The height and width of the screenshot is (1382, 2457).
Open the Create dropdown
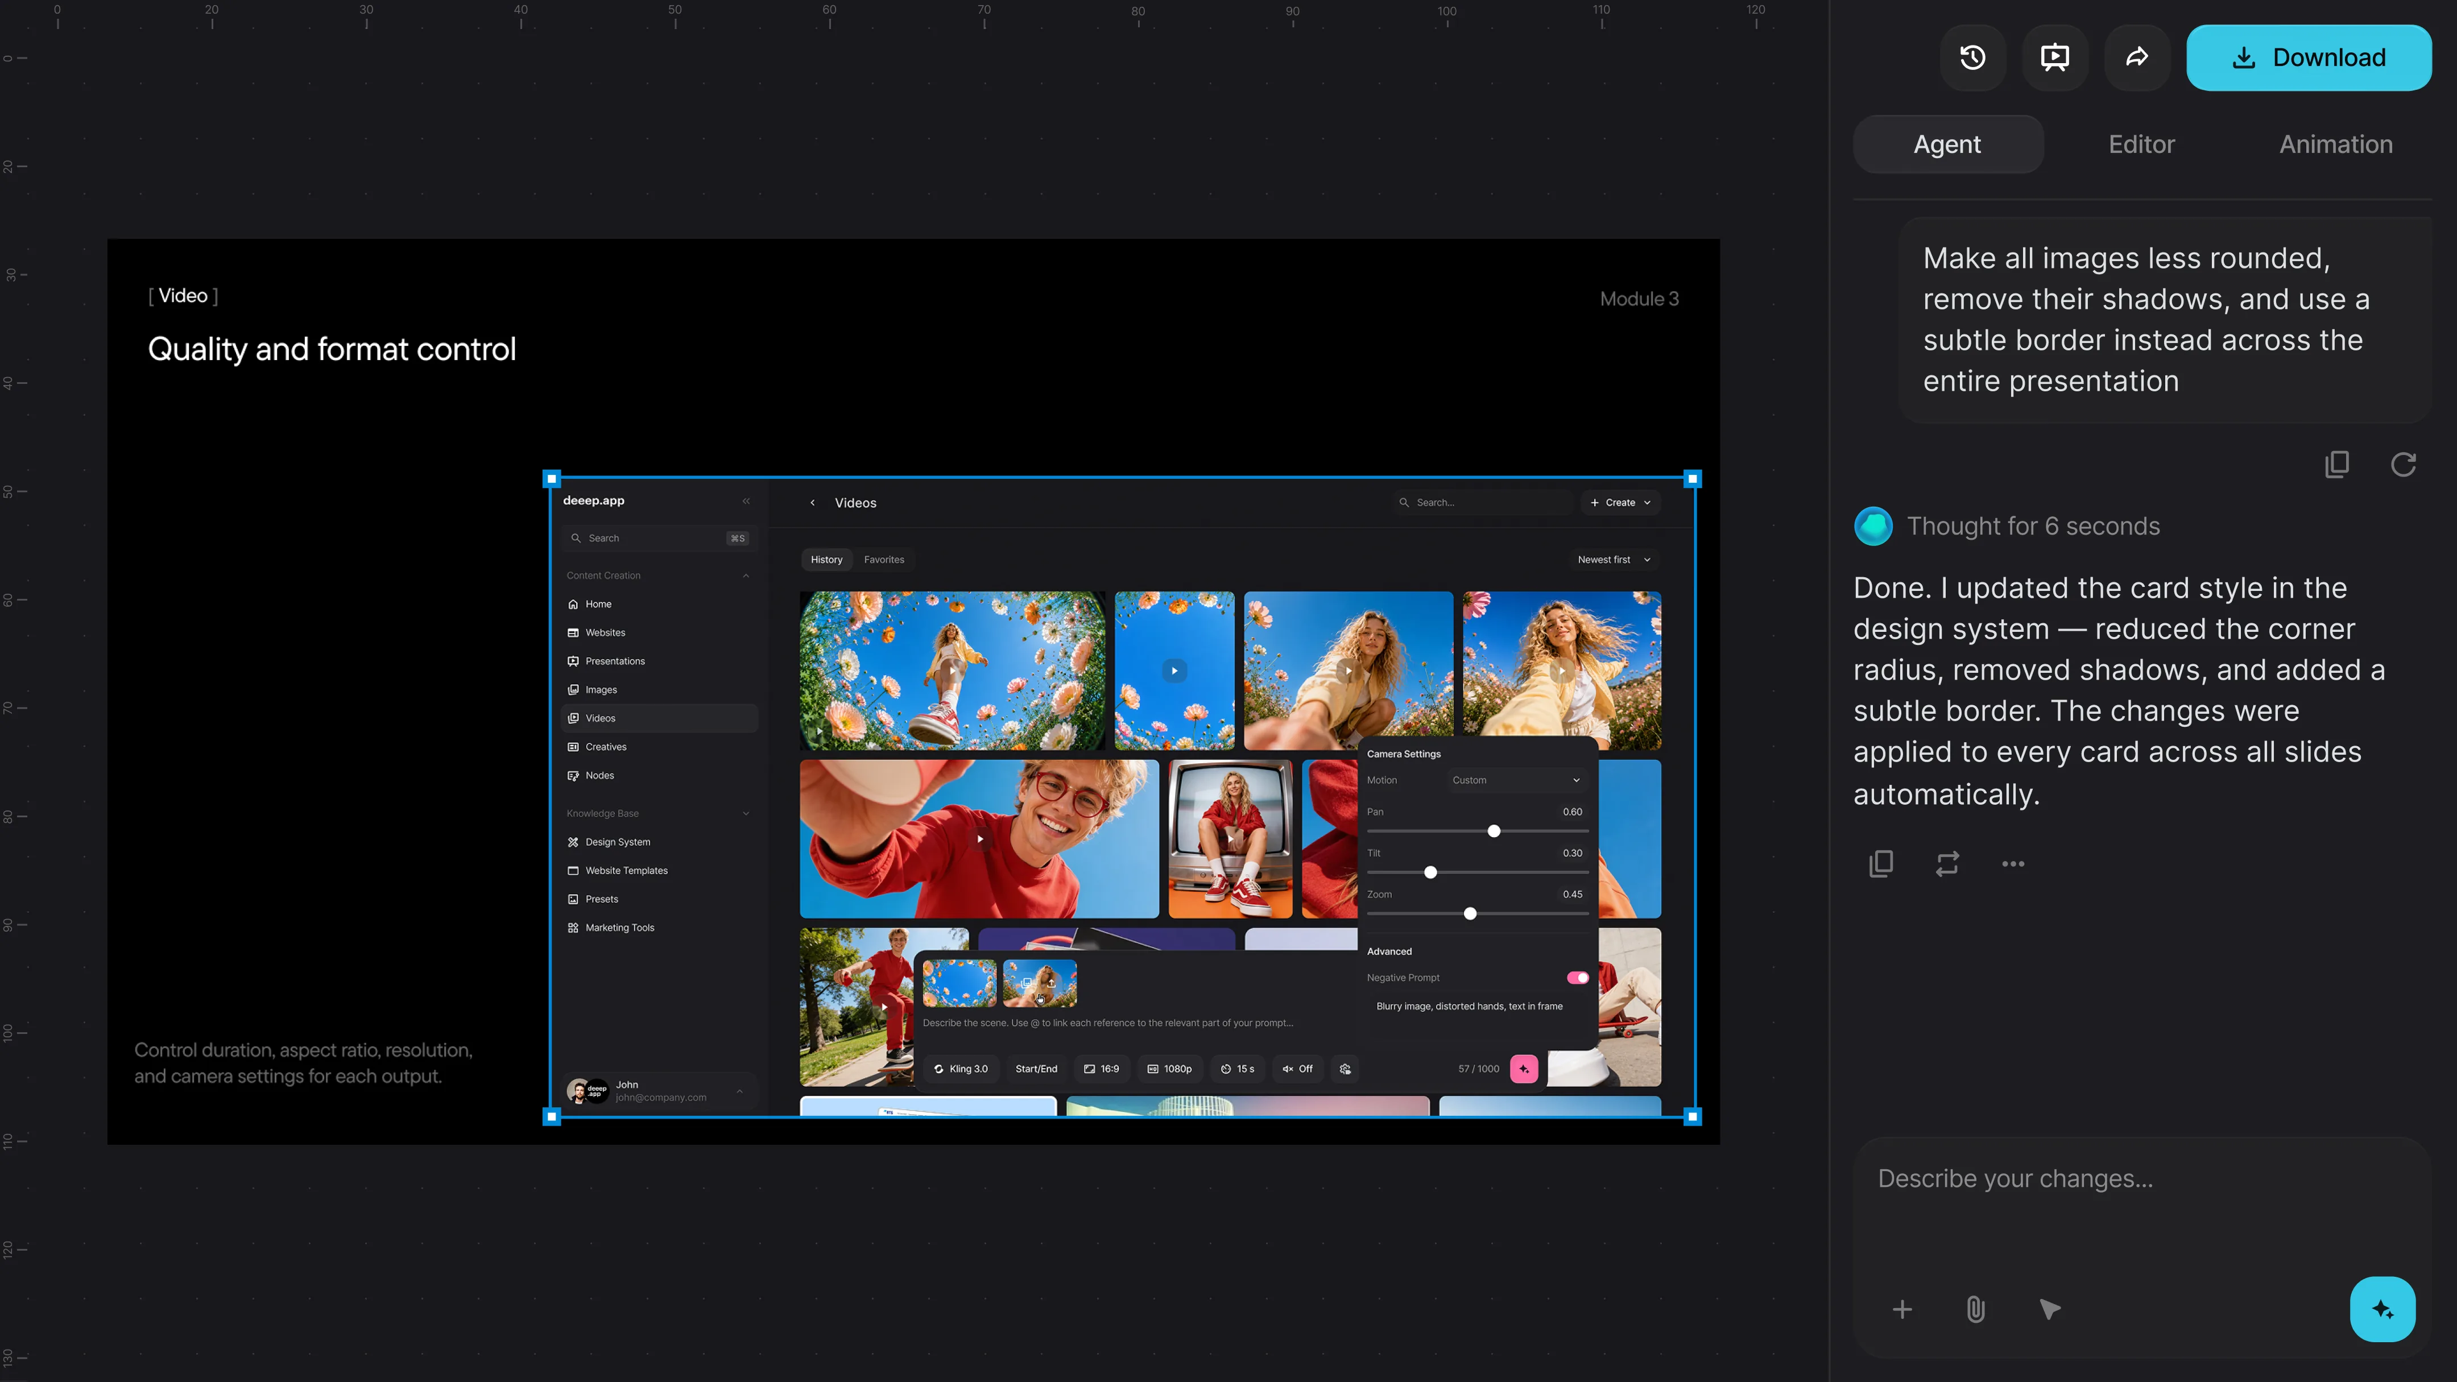[x=1620, y=503]
